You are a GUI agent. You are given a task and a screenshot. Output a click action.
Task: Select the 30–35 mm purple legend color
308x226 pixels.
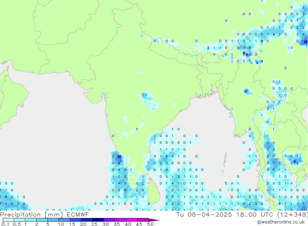click(x=109, y=220)
